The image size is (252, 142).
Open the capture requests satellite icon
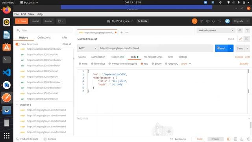coord(201,21)
